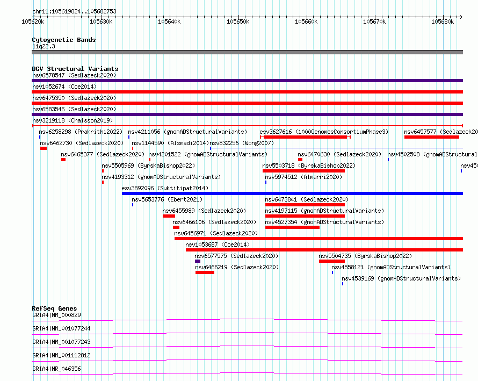Open the GRIA4|NM_000829 transcript label
Image resolution: width=478 pixels, height=381 pixels.
tap(56, 315)
